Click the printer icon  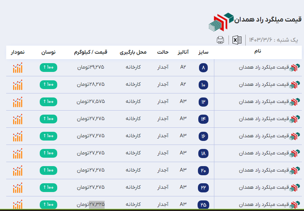pyautogui.click(x=220, y=40)
